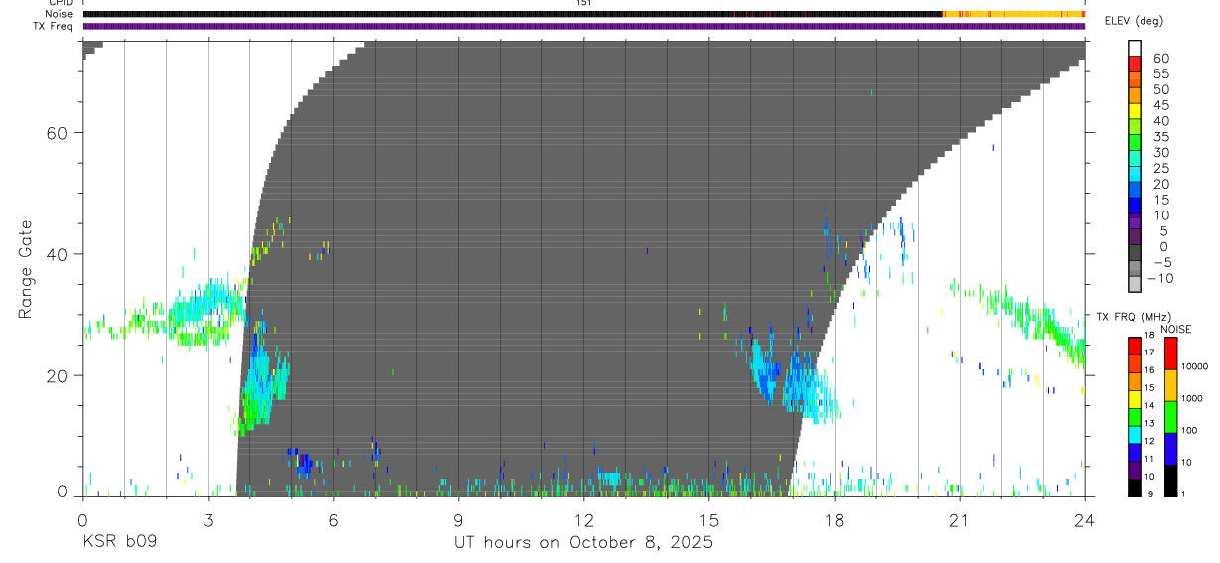Click the noise legend value 100
Image resolution: width=1220 pixels, height=563 pixels.
click(x=1190, y=430)
